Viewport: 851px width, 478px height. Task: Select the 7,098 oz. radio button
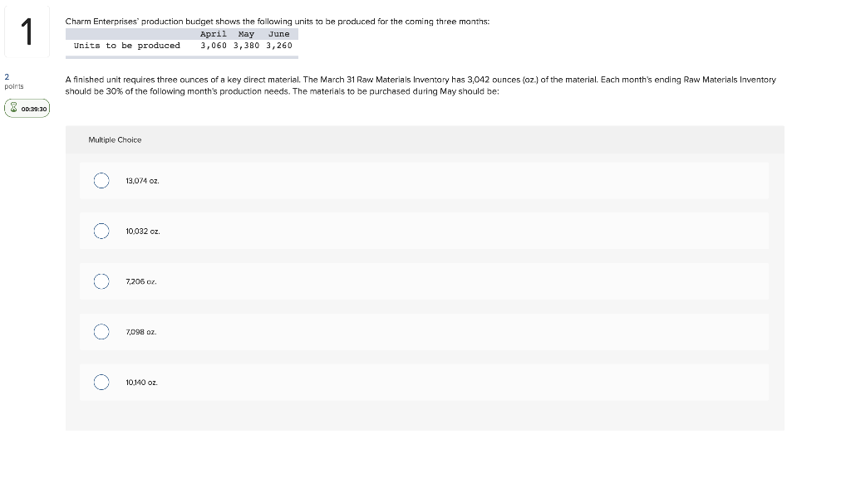(101, 331)
